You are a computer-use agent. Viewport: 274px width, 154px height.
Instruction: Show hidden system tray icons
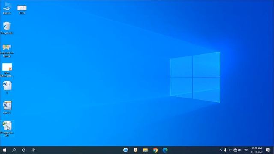click(x=220, y=150)
